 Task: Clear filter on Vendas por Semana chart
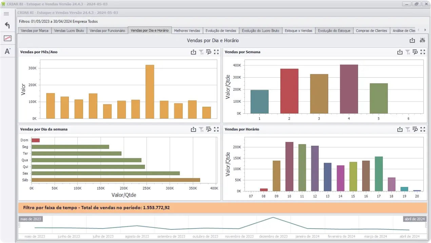pyautogui.click(x=408, y=52)
